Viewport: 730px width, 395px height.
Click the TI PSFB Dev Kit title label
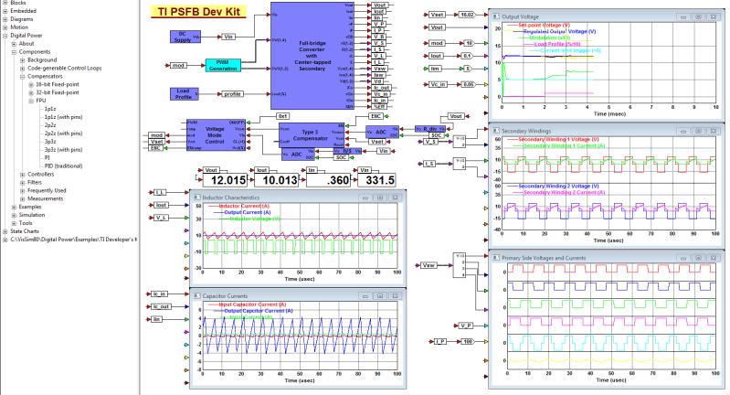198,12
